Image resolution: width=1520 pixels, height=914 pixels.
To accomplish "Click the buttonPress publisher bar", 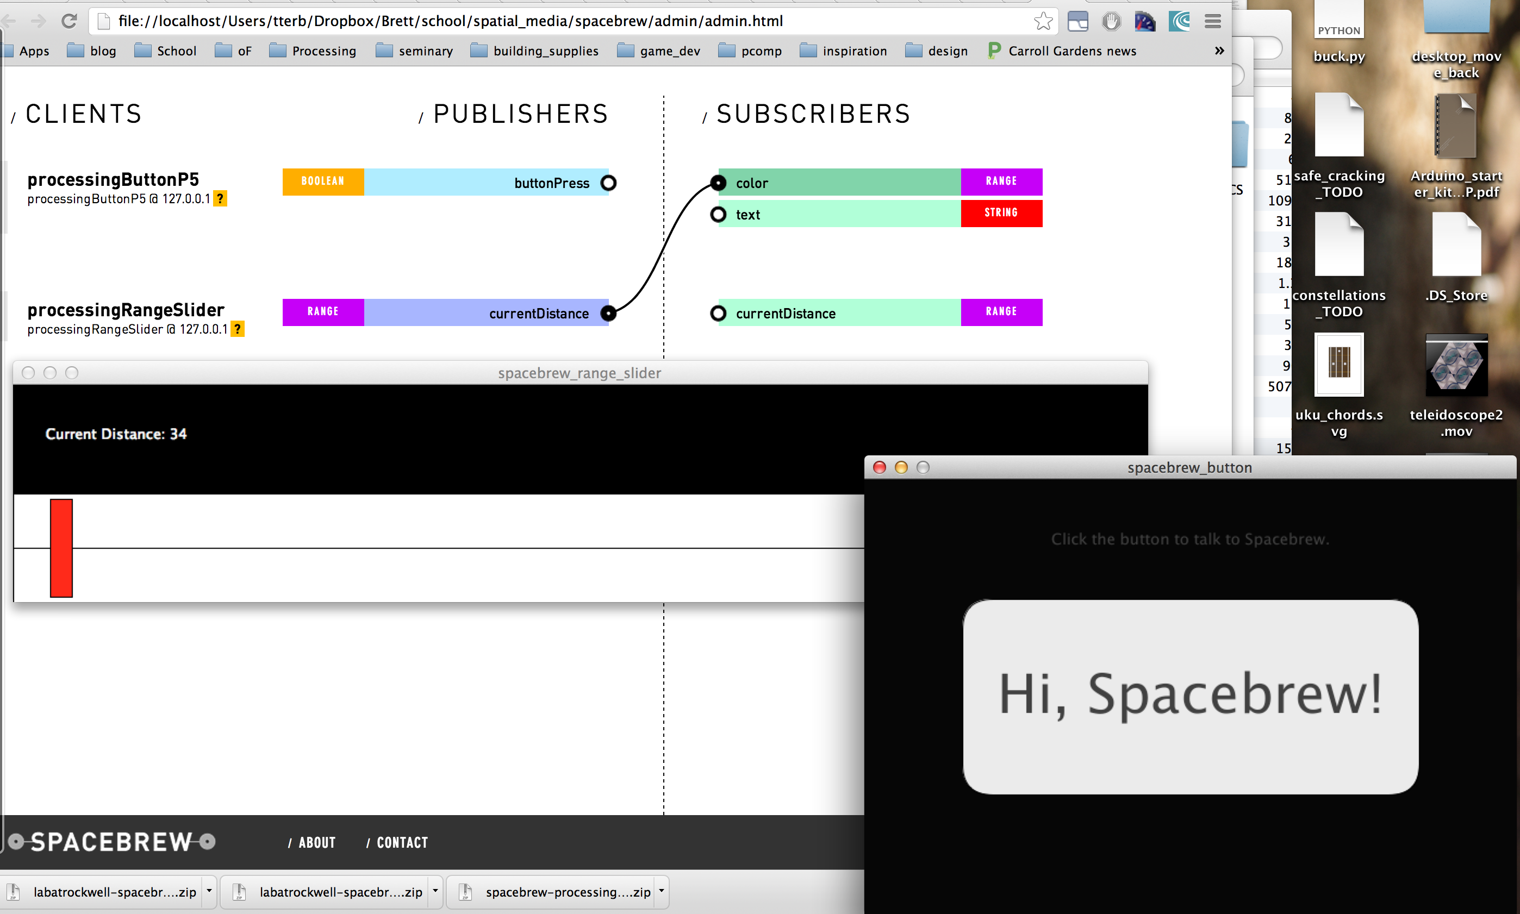I will pyautogui.click(x=485, y=182).
